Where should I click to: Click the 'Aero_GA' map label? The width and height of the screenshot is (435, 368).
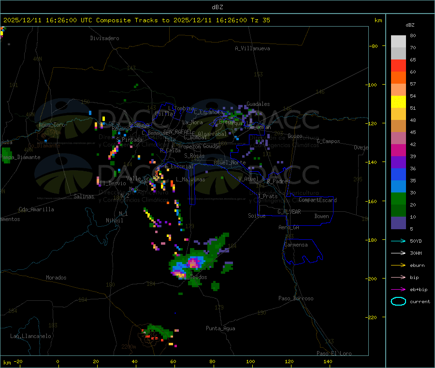289,227
